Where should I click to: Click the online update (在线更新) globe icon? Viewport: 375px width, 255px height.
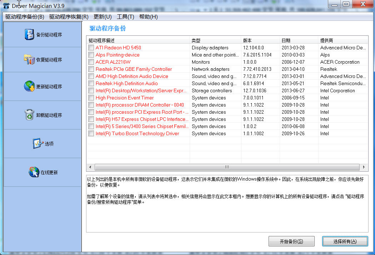pos(34,172)
